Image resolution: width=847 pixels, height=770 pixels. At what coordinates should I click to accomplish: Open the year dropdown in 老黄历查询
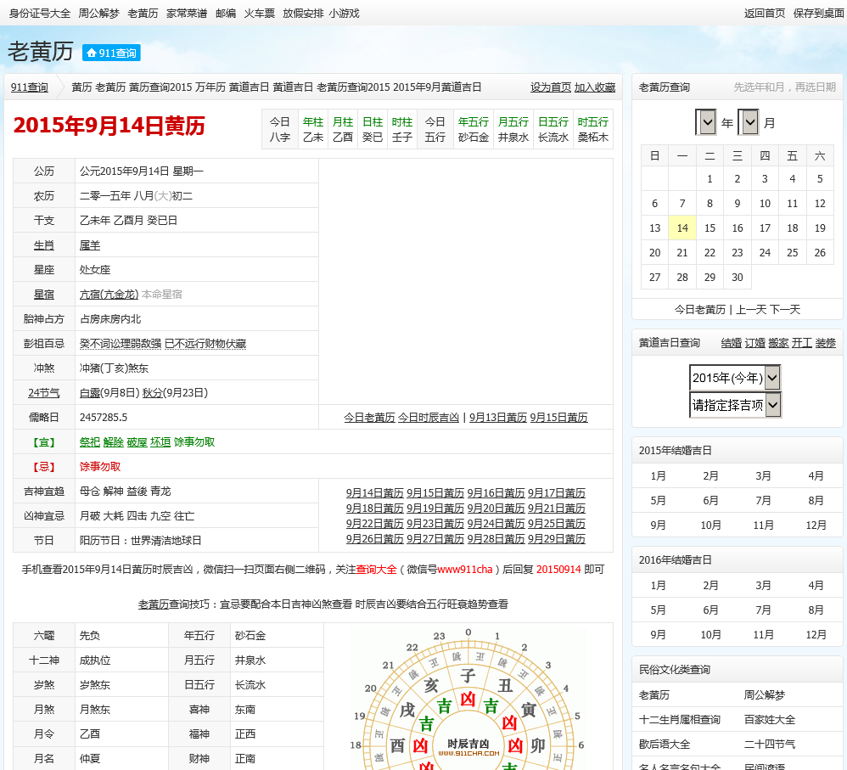tap(705, 122)
